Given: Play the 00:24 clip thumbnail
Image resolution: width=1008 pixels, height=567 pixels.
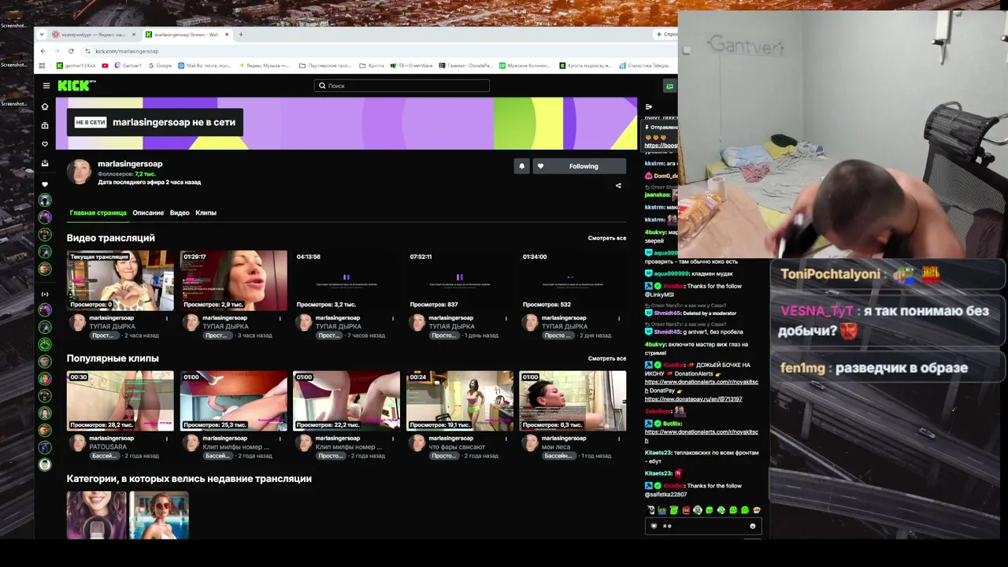Looking at the screenshot, I should (x=460, y=401).
